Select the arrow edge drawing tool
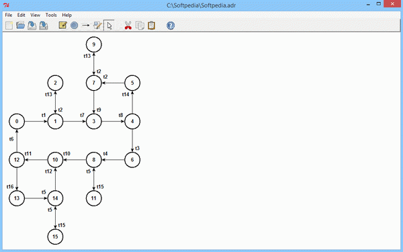Image resolution: width=403 pixels, height=252 pixels. coord(85,26)
